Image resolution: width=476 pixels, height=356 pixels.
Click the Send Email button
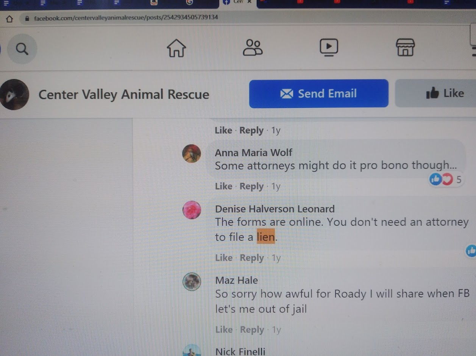[x=318, y=94]
